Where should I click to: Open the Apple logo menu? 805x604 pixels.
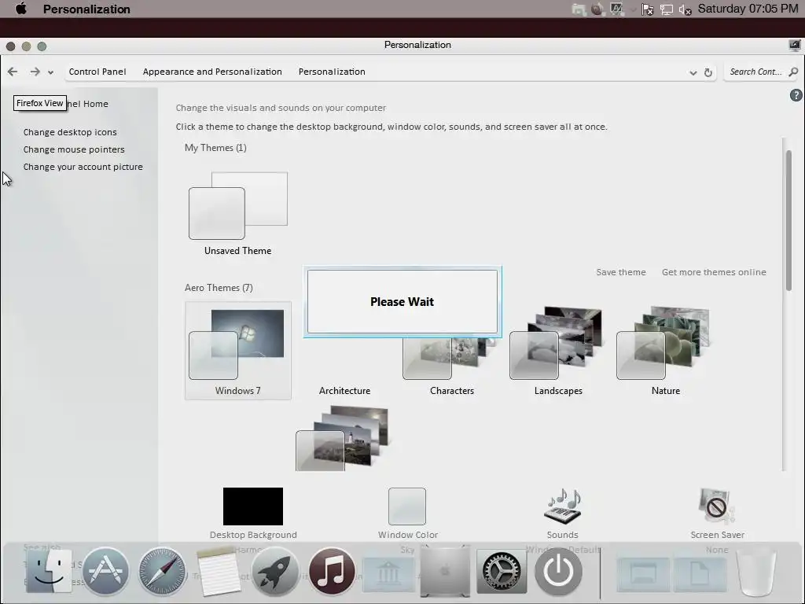click(x=21, y=9)
